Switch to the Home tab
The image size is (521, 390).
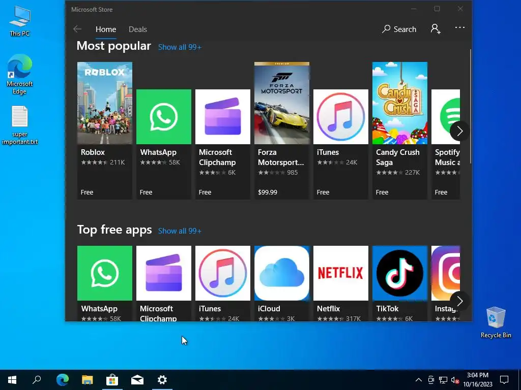point(106,29)
